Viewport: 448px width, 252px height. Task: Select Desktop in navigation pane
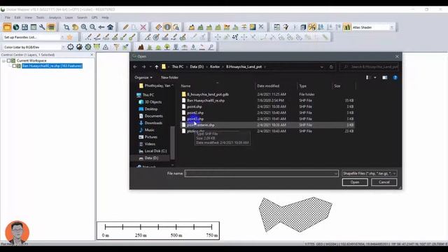coord(151,109)
